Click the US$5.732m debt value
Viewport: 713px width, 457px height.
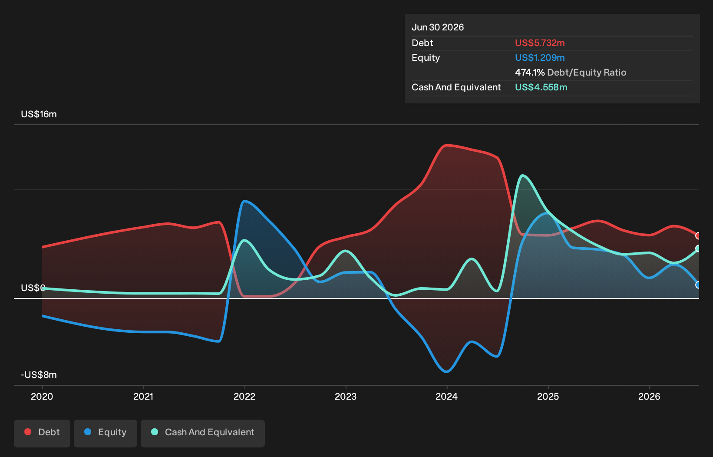click(x=540, y=43)
